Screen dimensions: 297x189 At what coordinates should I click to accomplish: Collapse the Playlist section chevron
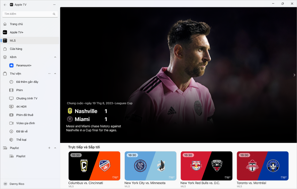click(x=55, y=148)
